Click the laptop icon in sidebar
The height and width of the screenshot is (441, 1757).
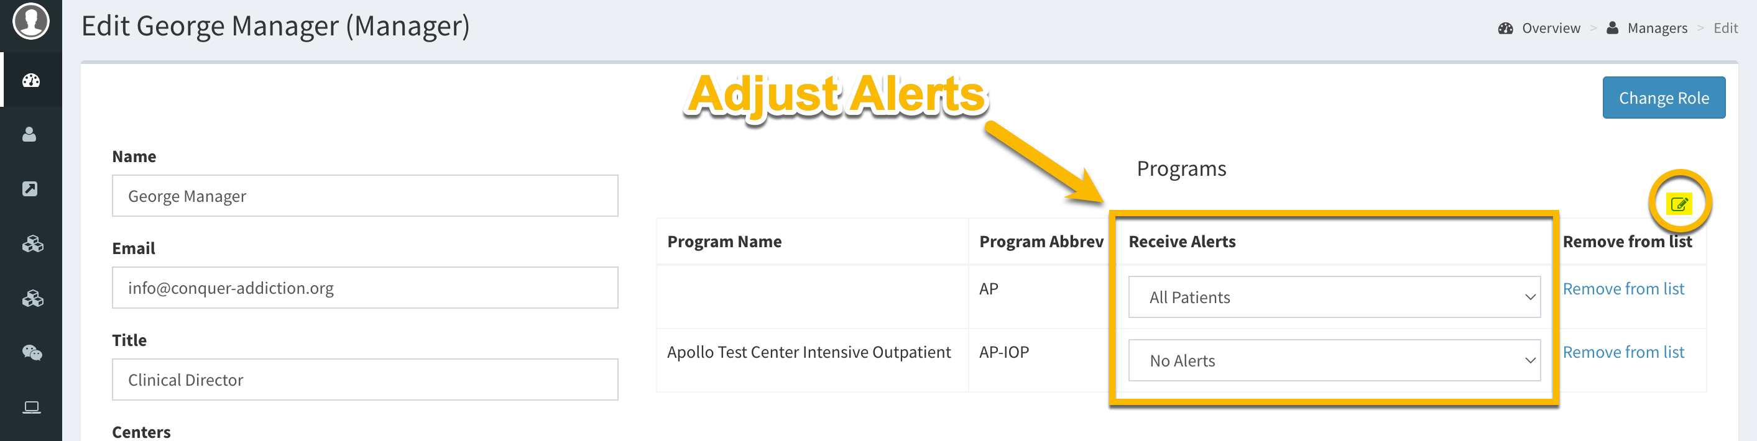pos(31,407)
